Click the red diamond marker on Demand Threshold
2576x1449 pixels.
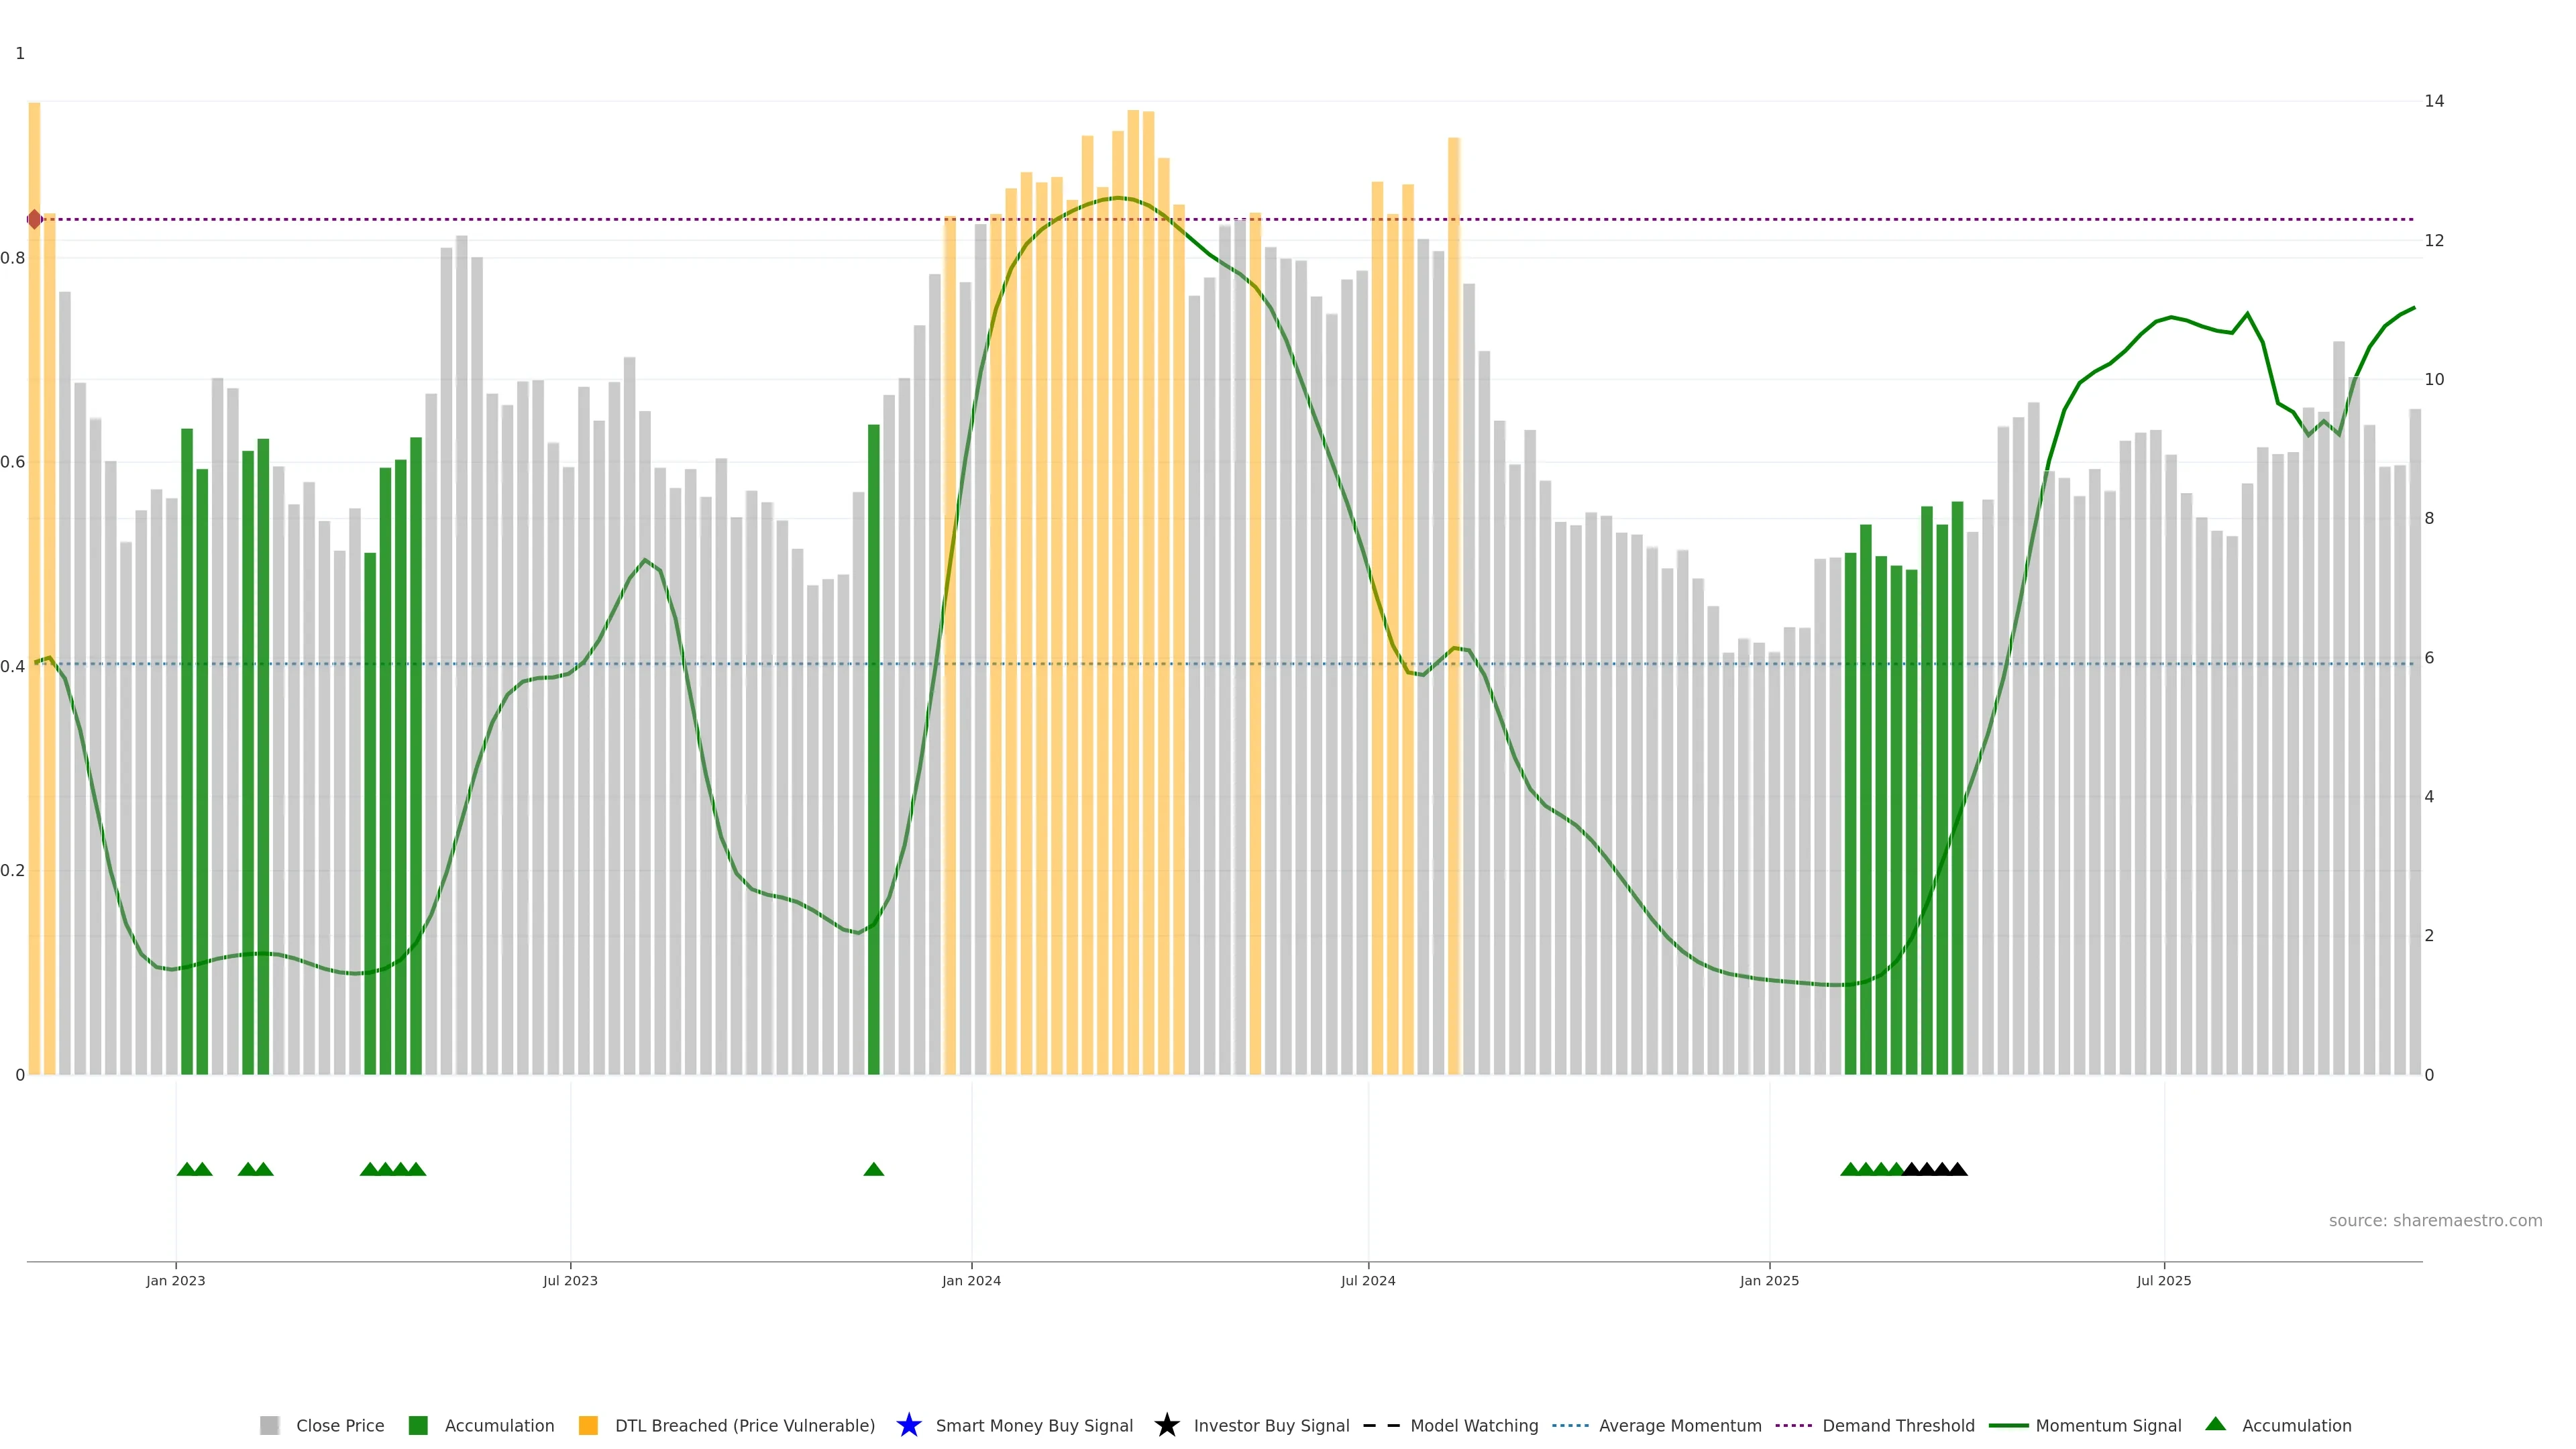coord(35,219)
